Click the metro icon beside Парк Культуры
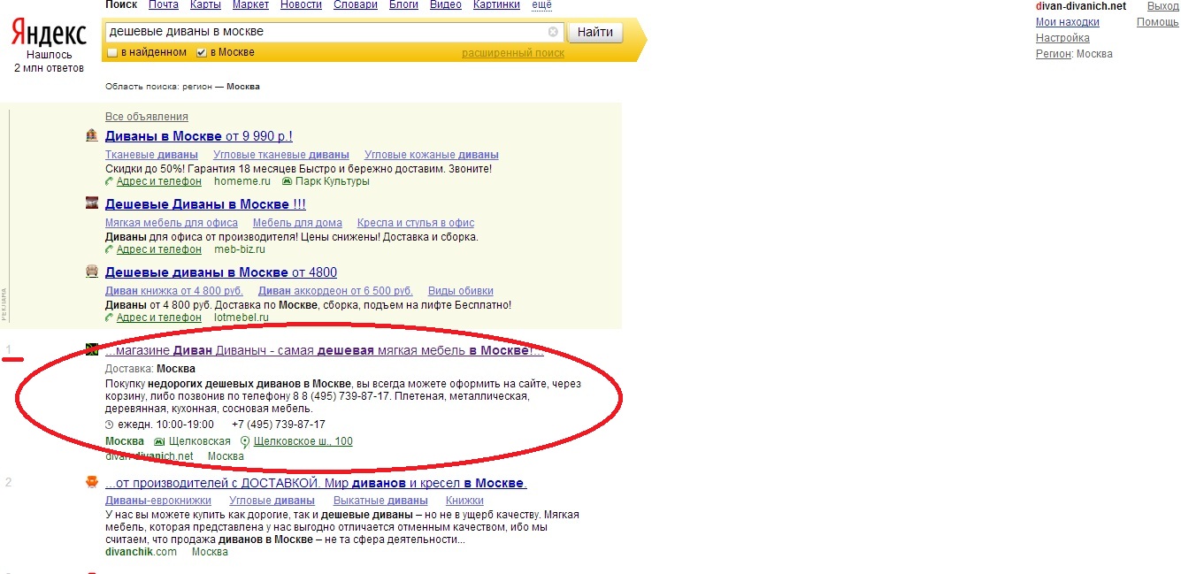Viewport: 1181px width, 574px height. pyautogui.click(x=287, y=181)
